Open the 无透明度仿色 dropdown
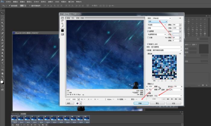Viewport: 211px width, 126px height. [157, 35]
